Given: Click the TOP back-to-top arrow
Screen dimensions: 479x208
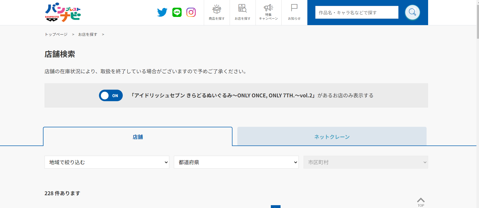Looking at the screenshot, I should 421,202.
